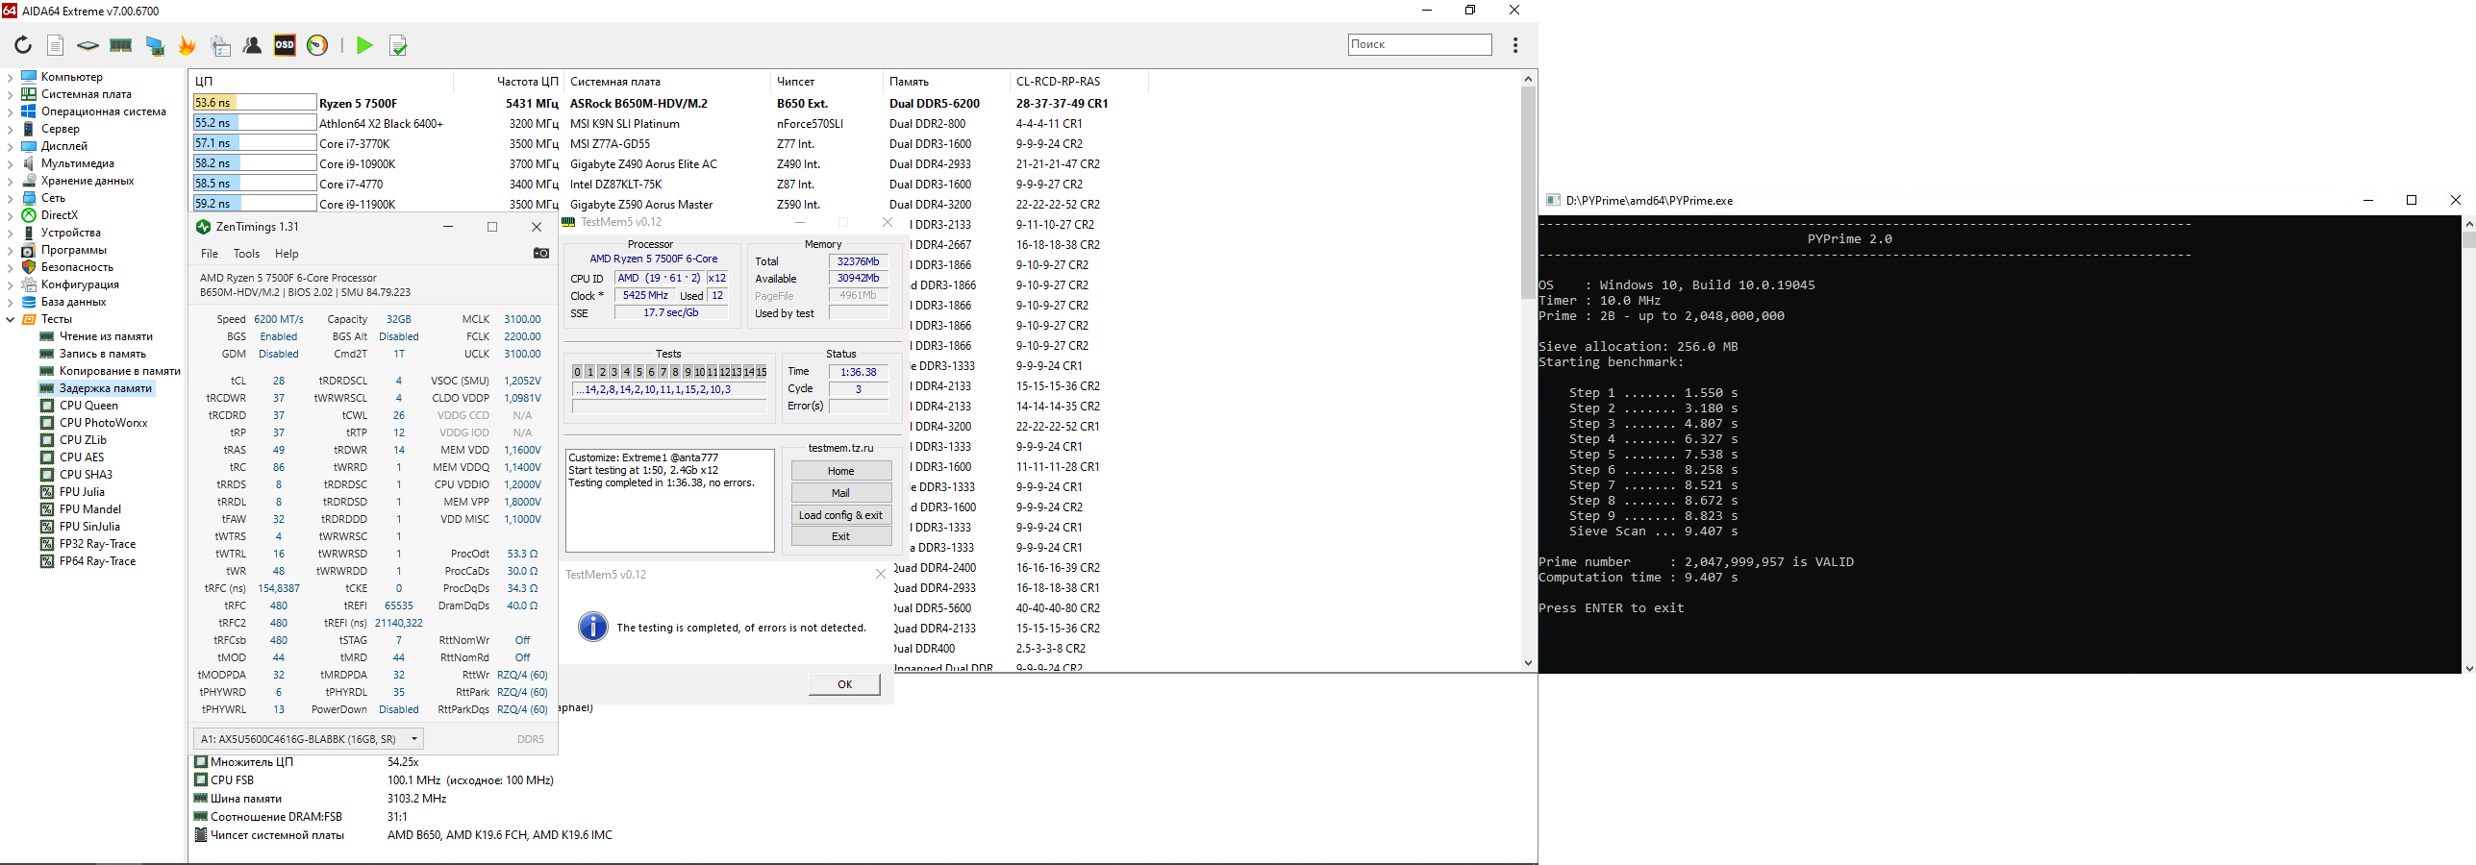
Task: Click the PYPrime console scrollbar down arrow
Action: [2468, 667]
